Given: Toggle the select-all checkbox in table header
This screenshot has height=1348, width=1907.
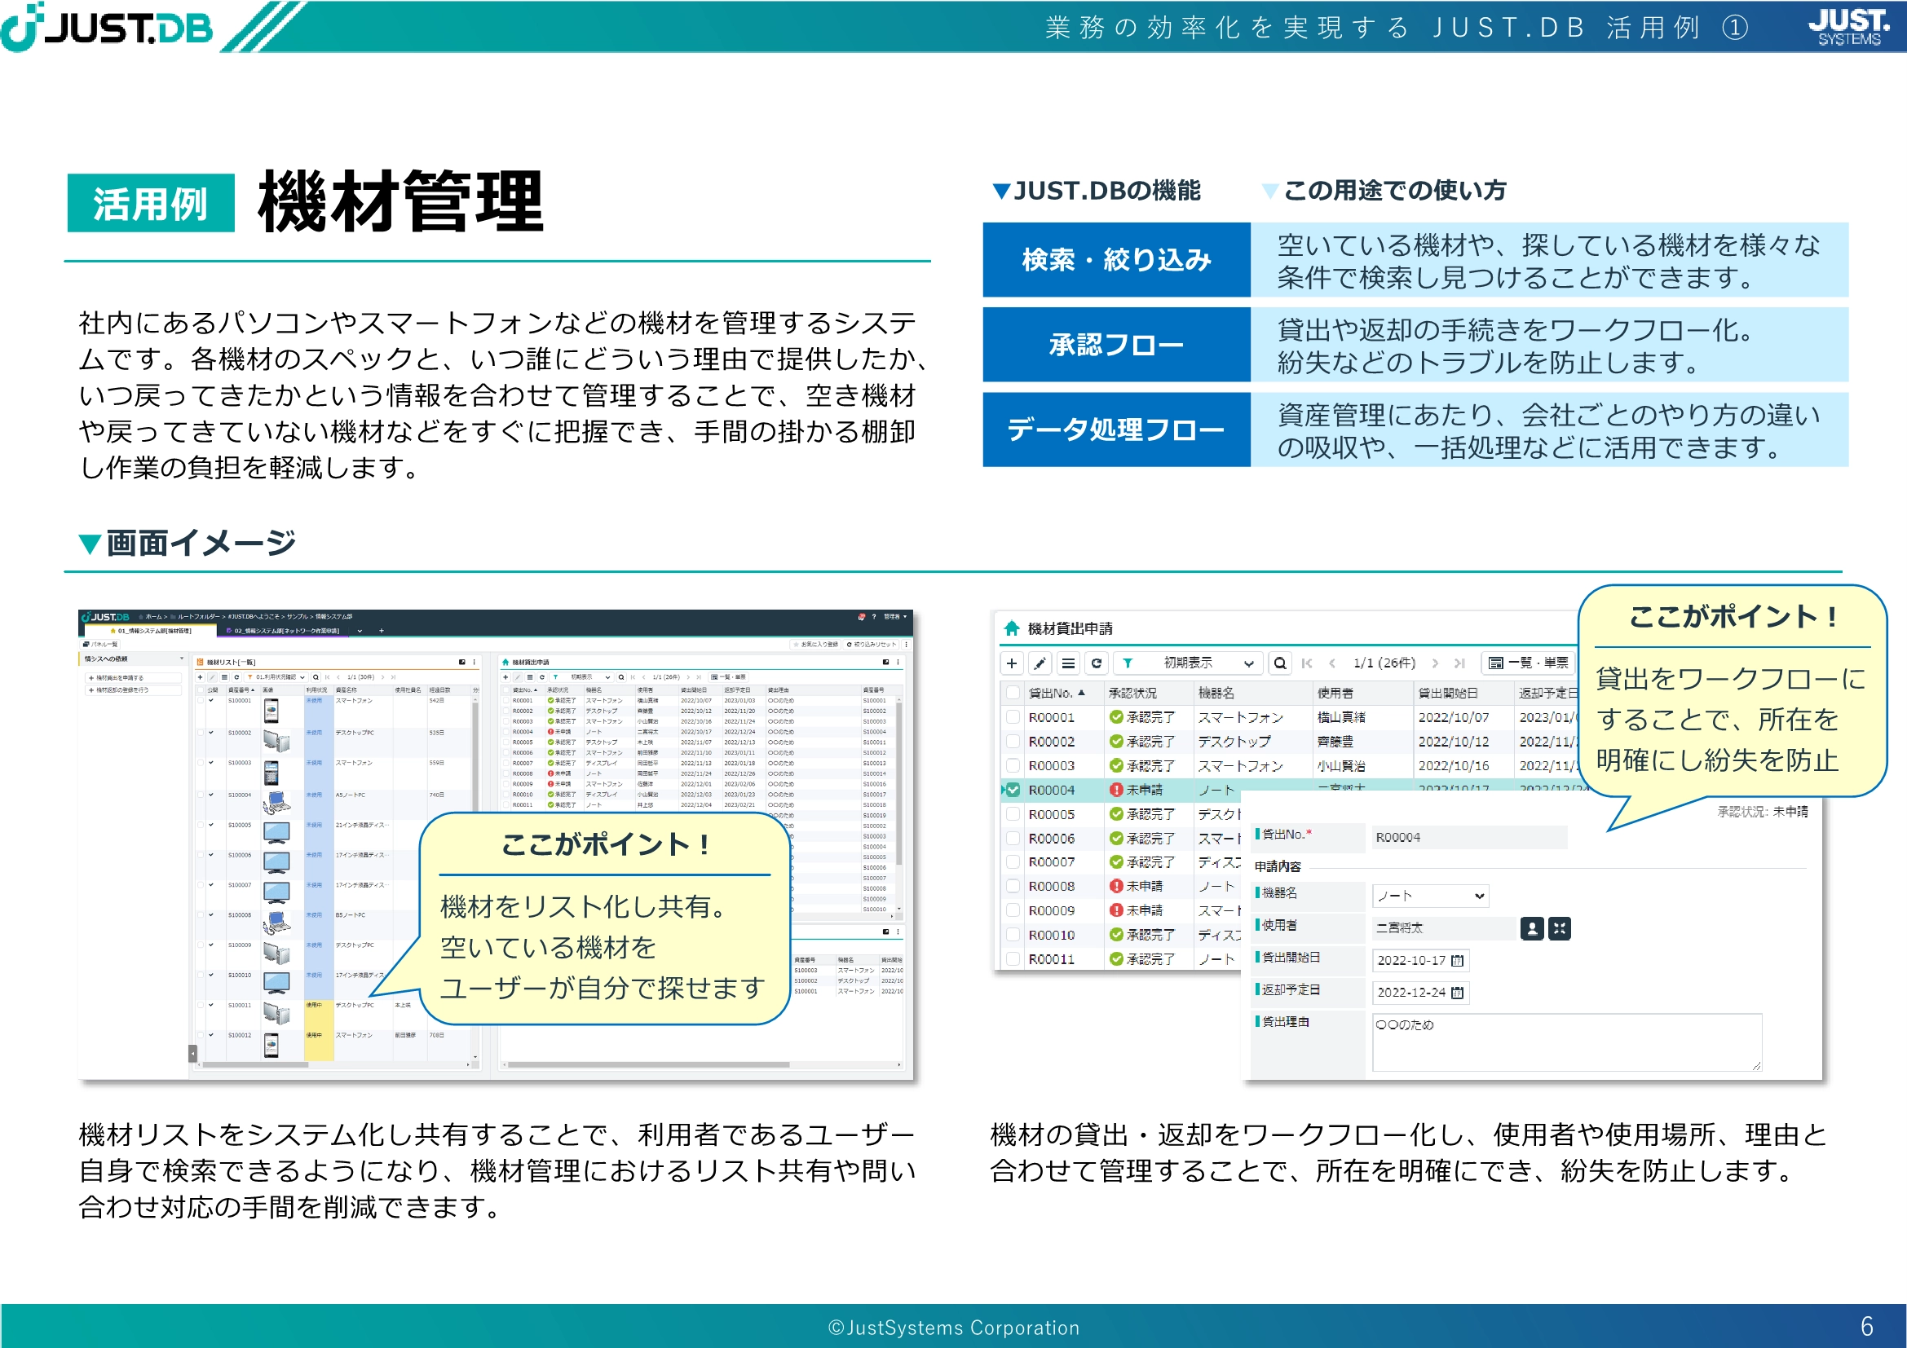Looking at the screenshot, I should click(1013, 692).
